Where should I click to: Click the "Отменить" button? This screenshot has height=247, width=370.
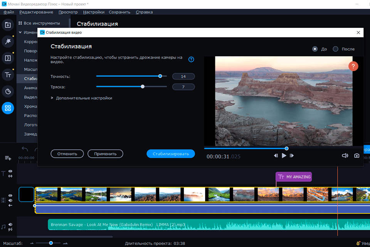(x=67, y=154)
